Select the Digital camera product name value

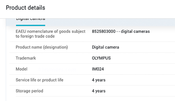[x=105, y=47]
